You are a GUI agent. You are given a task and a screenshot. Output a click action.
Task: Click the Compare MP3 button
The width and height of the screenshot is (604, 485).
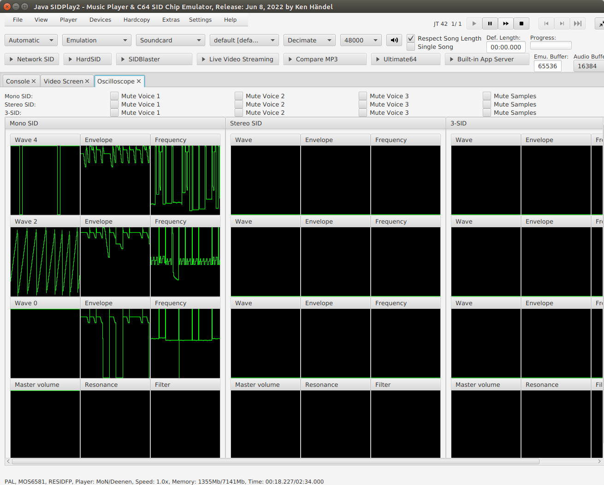[325, 59]
